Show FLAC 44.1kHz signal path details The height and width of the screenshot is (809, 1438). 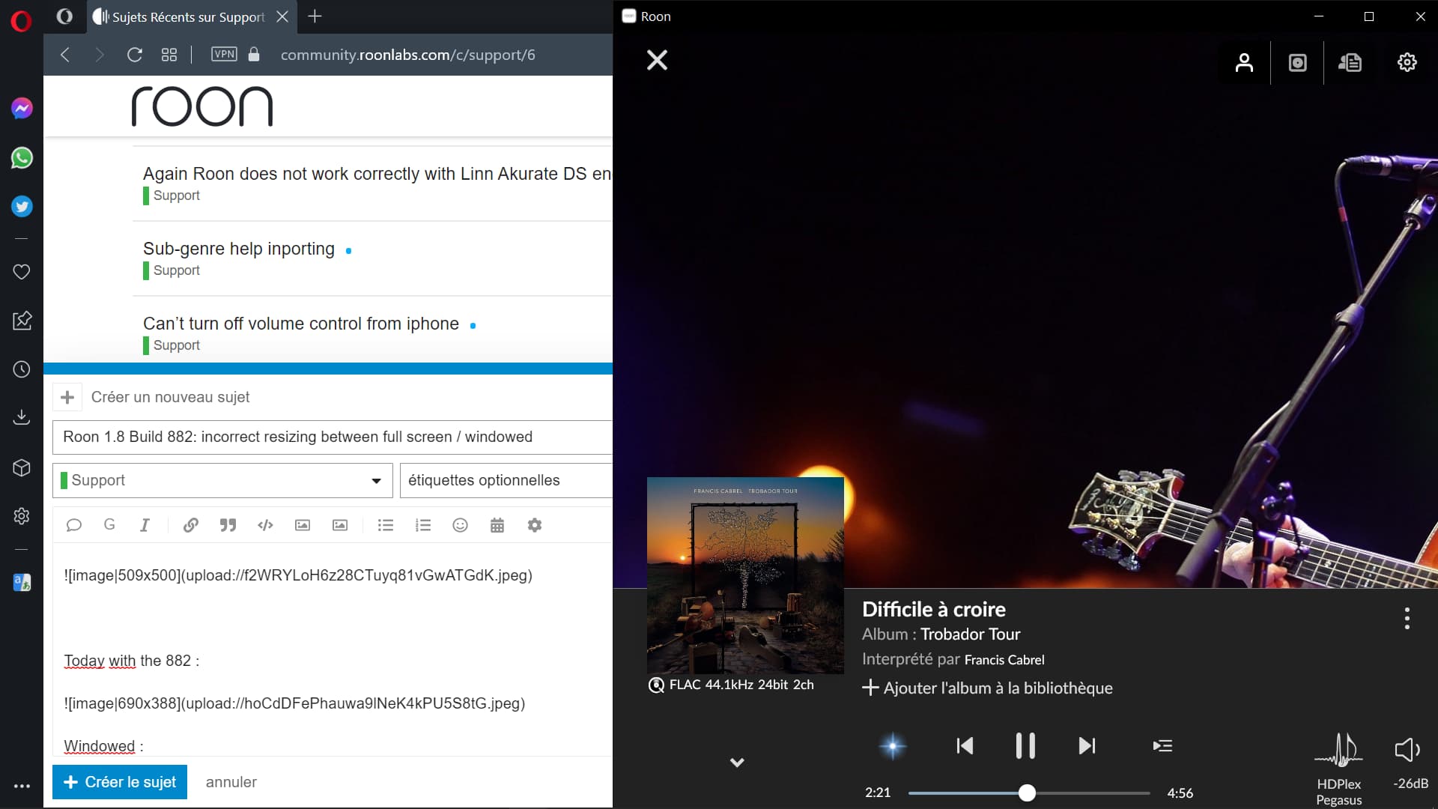point(731,685)
